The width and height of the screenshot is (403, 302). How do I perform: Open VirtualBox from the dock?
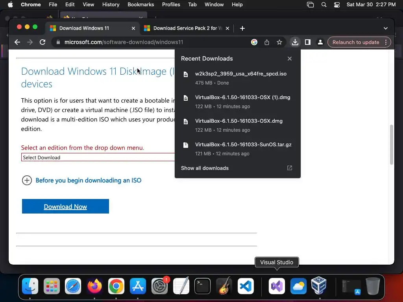coord(319,285)
